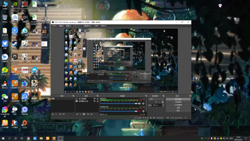Viewport: 250px width, 141px height.
Task: Select the NBA 2K21 desktop icon
Action: point(25,71)
